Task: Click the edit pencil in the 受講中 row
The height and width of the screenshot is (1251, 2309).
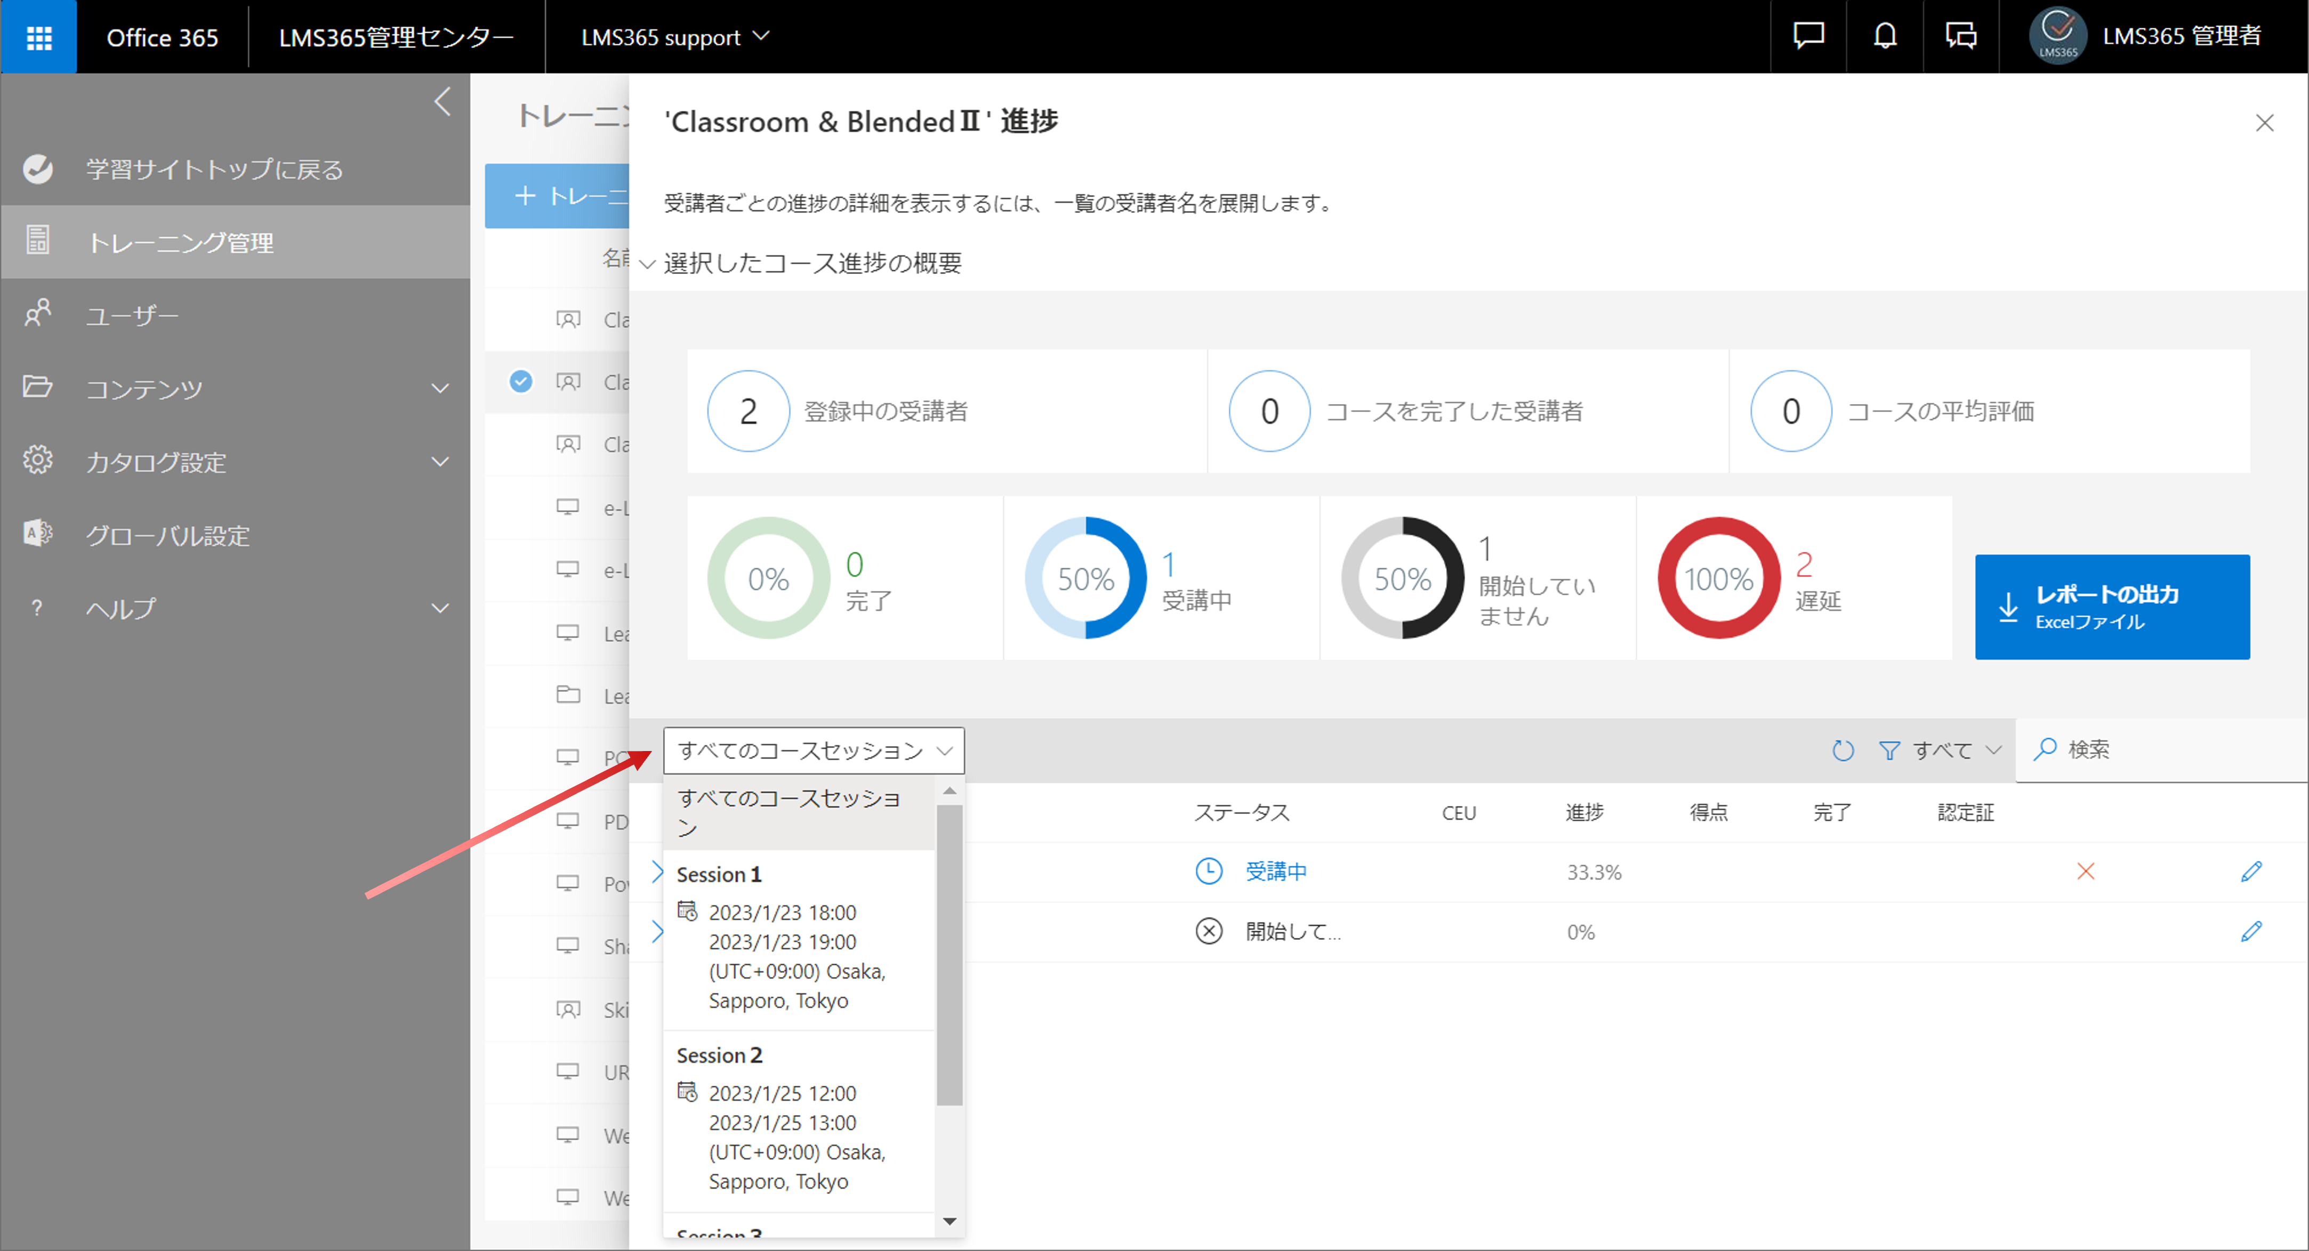Action: coord(2251,871)
